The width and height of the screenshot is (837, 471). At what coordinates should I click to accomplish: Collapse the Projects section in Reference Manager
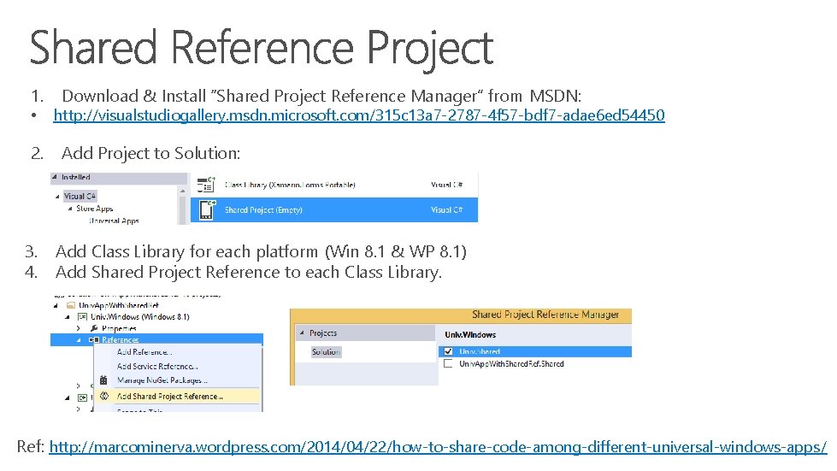[x=302, y=333]
